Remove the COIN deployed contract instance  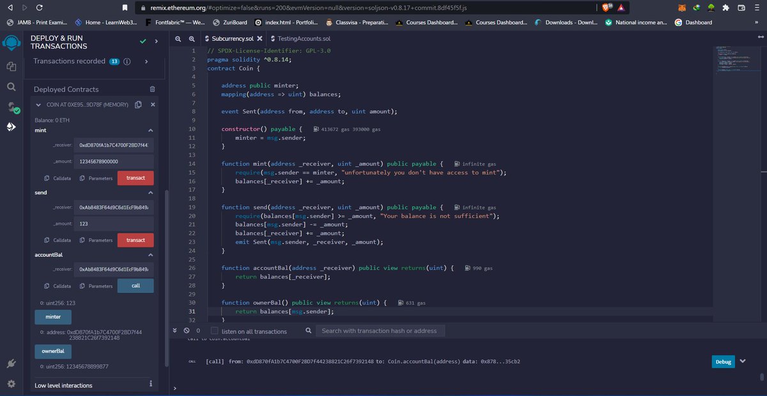pyautogui.click(x=153, y=105)
